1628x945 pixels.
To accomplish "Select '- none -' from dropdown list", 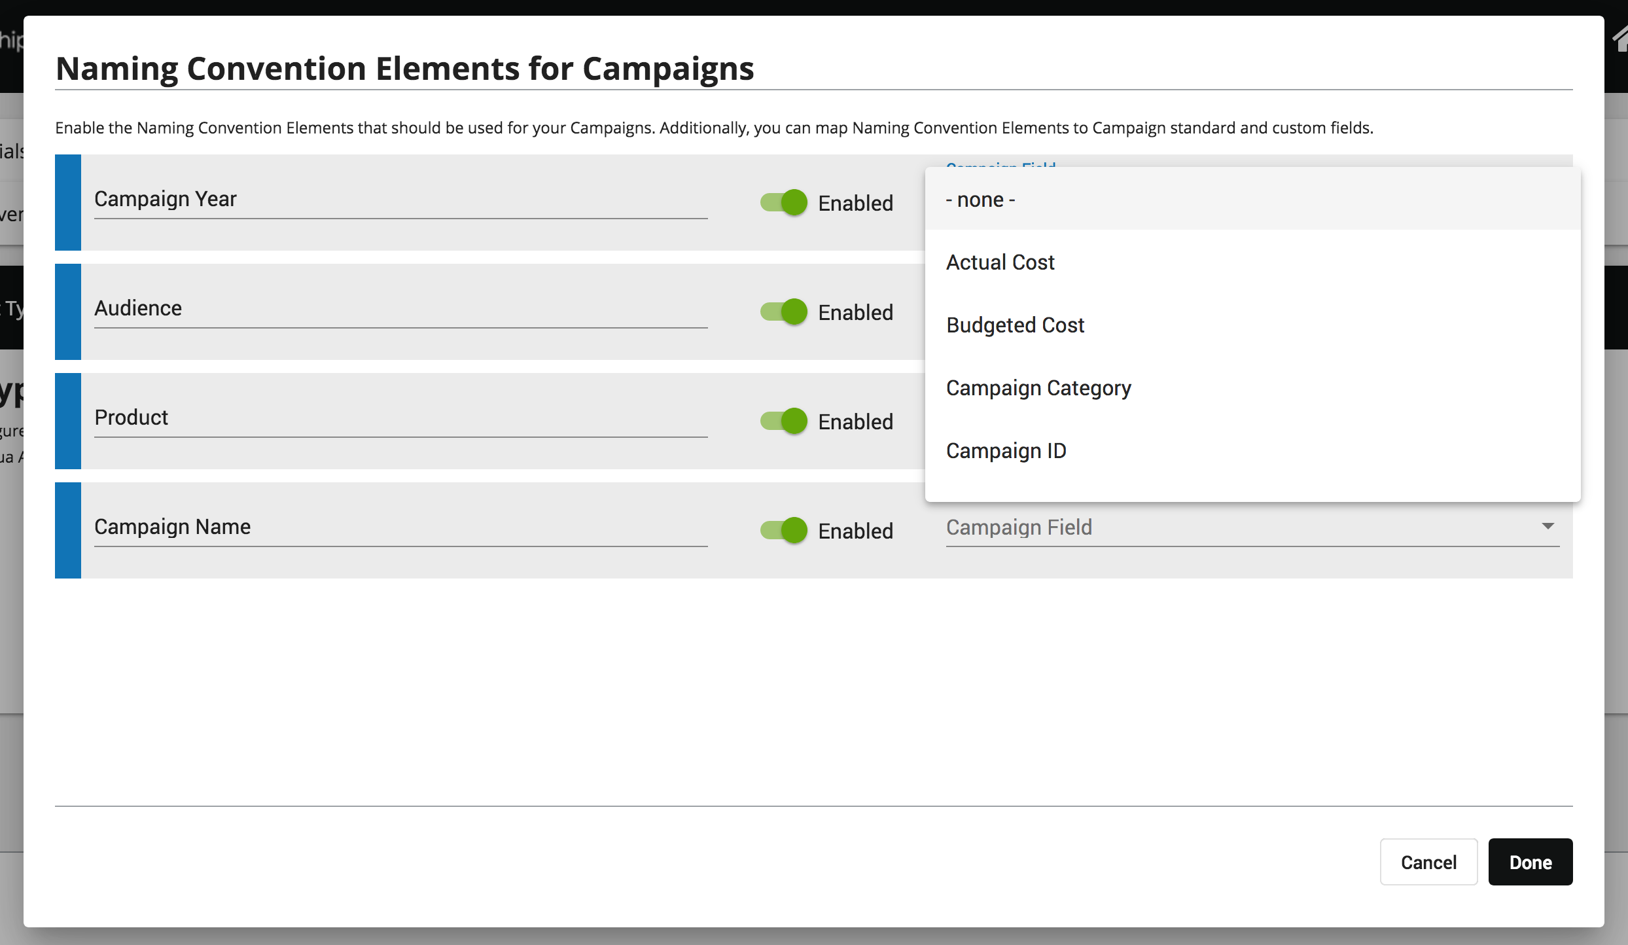I will pyautogui.click(x=980, y=200).
